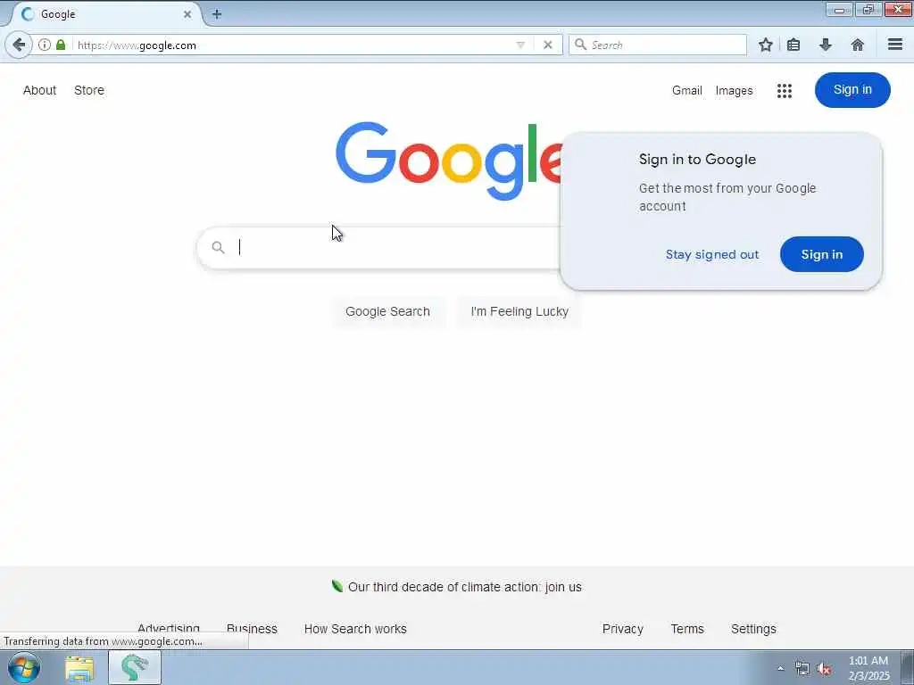
Task: Open How Search works link
Action: [x=355, y=629]
